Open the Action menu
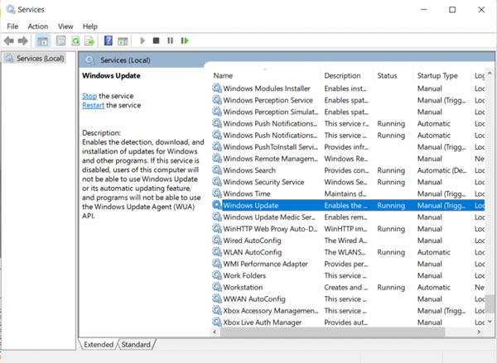This screenshot has height=363, width=497. click(38, 26)
